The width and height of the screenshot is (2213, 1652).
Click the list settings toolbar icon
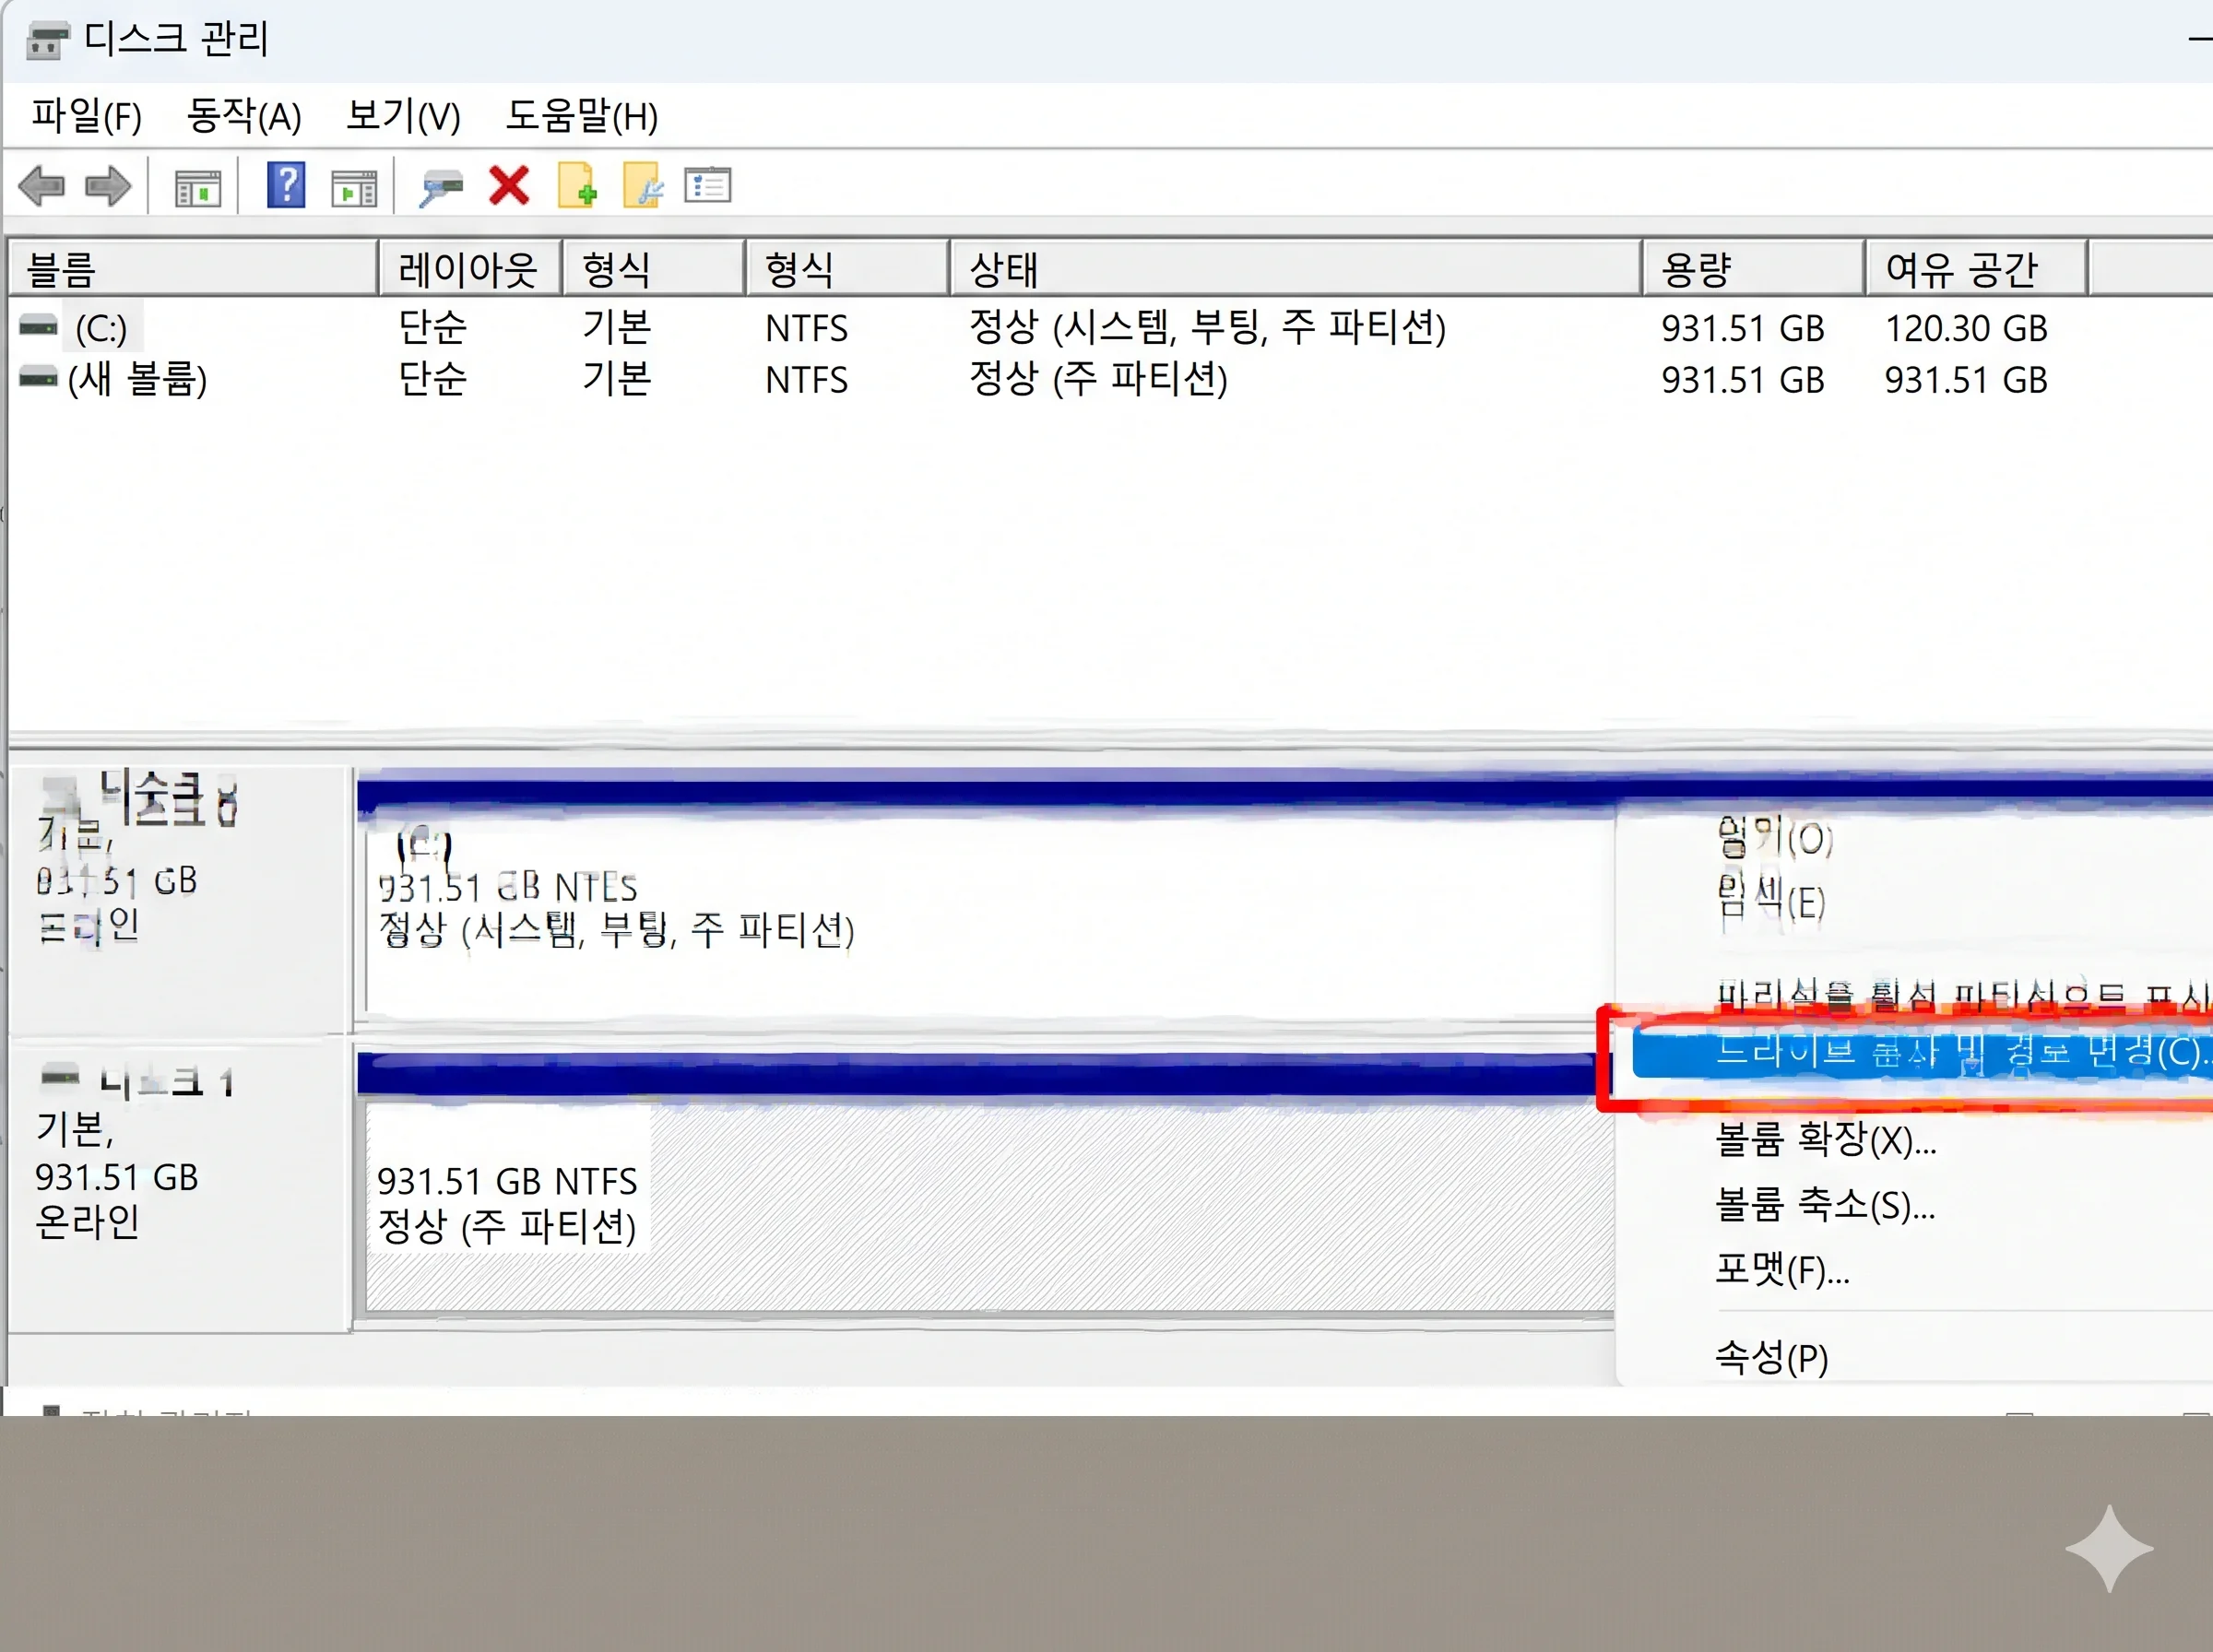click(x=708, y=185)
